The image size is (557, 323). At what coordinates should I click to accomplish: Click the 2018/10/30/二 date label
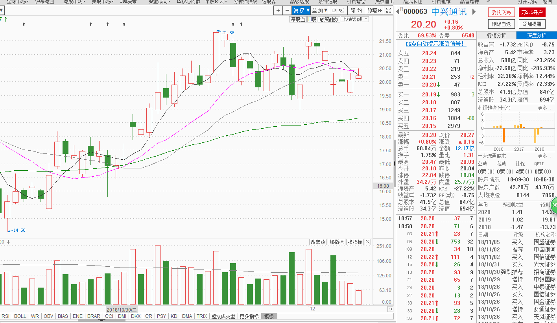tap(122, 310)
